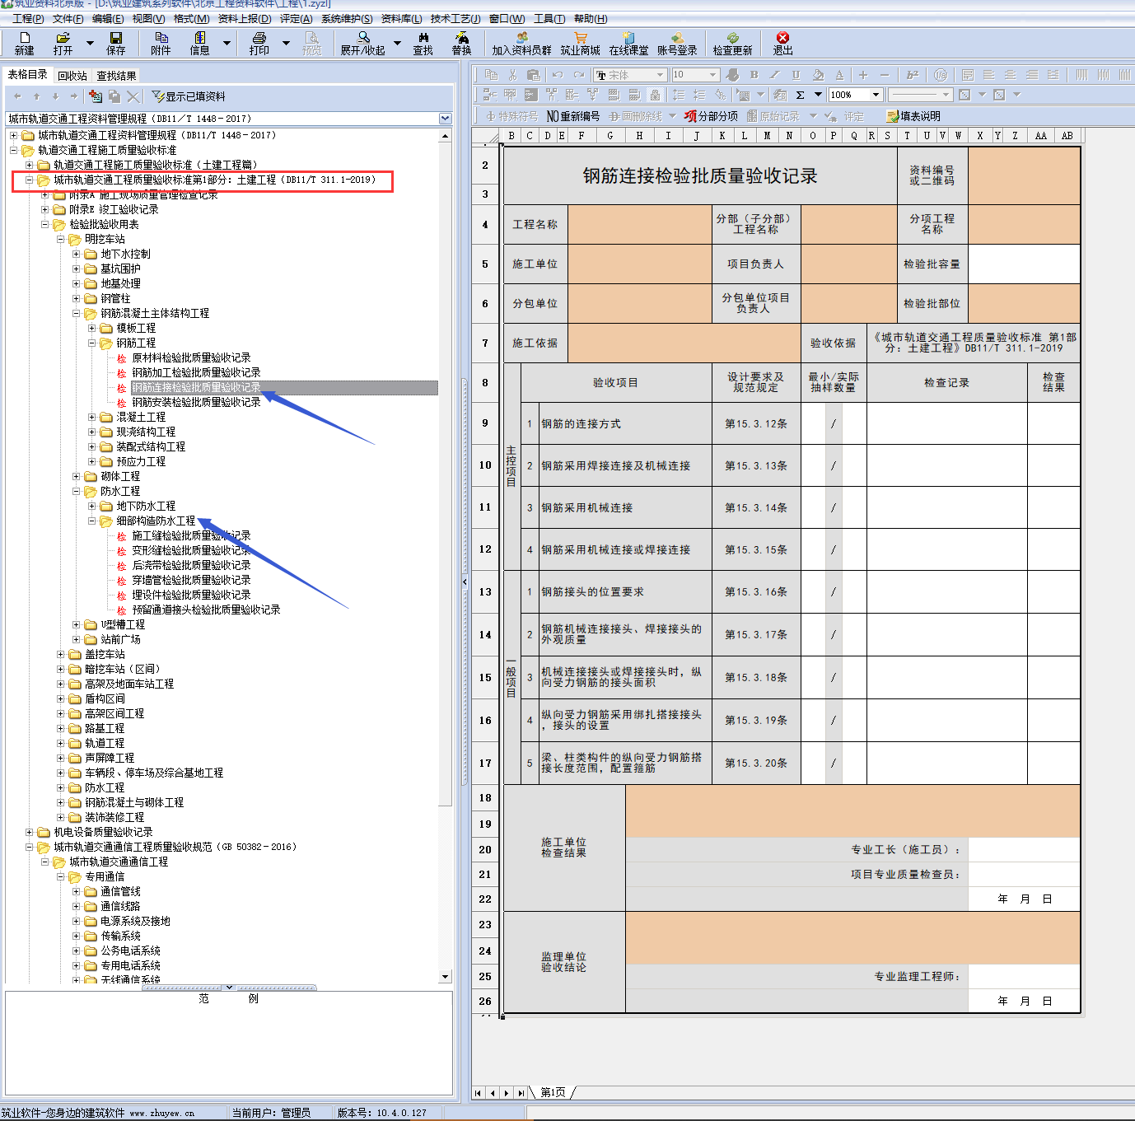1135x1121 pixels.
Task: Click the 特殊符号 button
Action: point(511,116)
